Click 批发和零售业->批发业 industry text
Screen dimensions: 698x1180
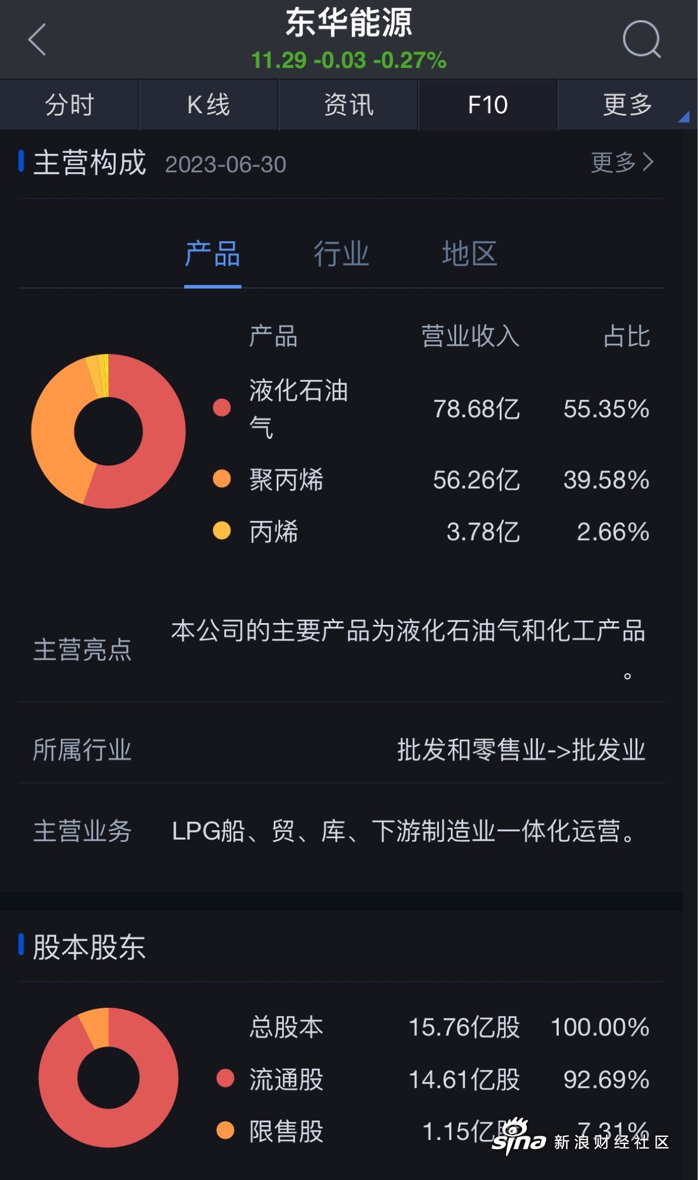pos(521,750)
